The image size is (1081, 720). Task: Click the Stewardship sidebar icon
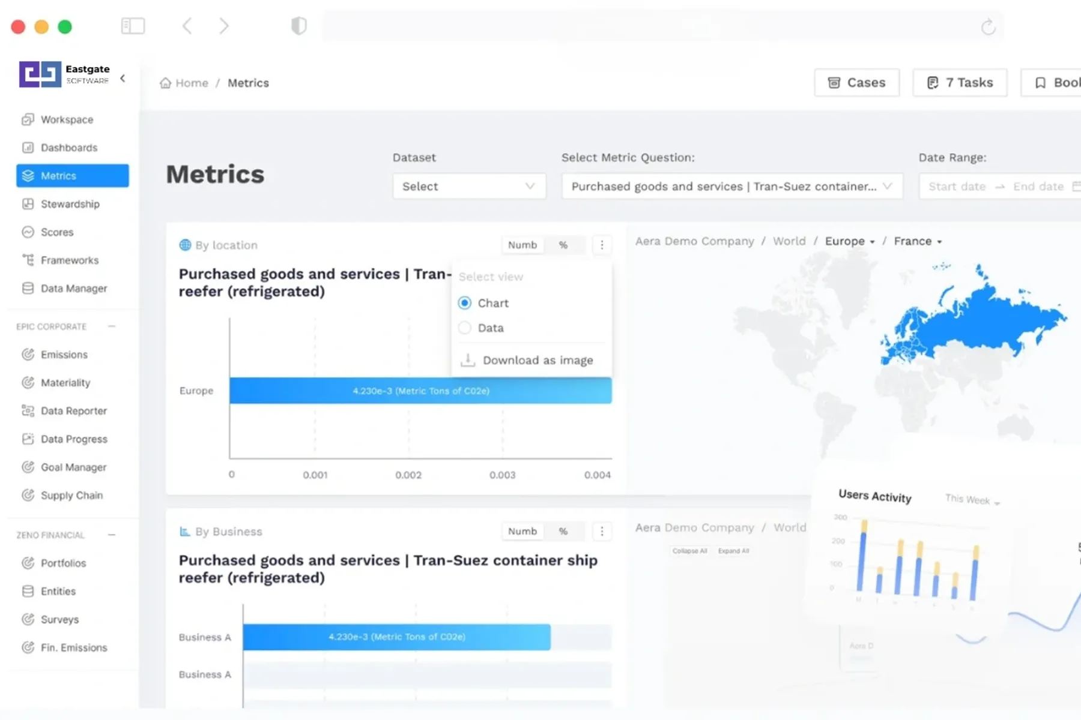[28, 204]
